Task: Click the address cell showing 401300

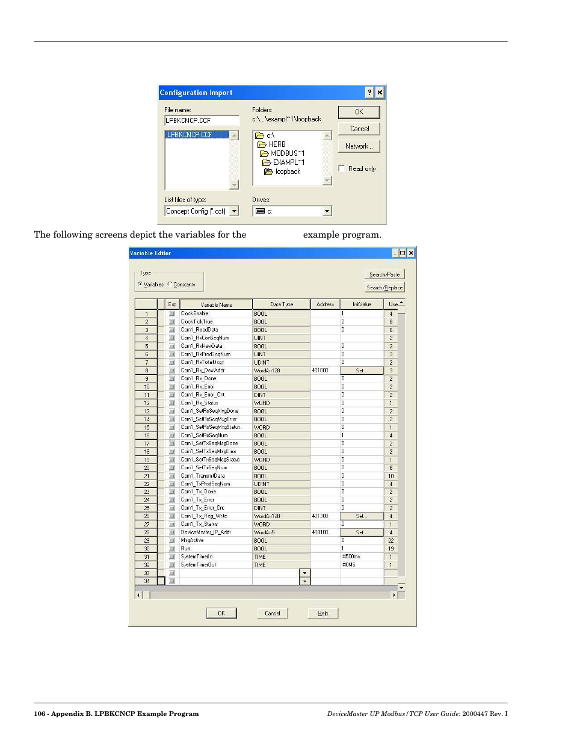Action: coord(326,516)
